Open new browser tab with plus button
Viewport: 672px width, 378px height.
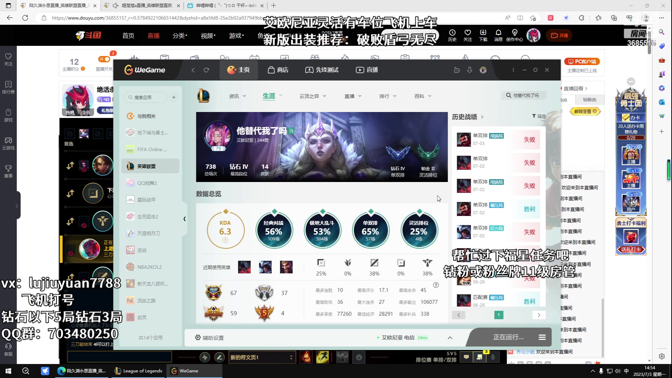click(x=274, y=6)
